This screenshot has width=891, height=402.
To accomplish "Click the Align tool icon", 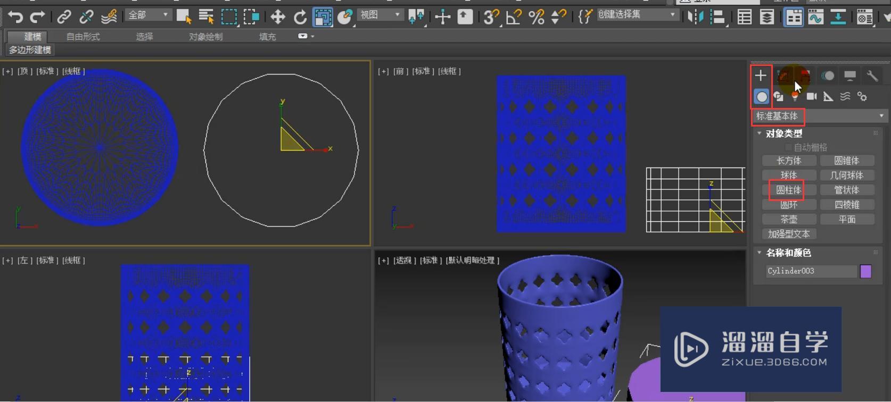I will (717, 17).
